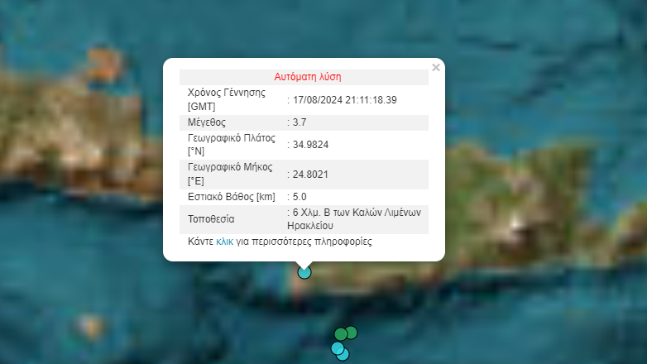The image size is (647, 364).
Task: Click the 'Τοποθεσία' row label
Action: 211,219
